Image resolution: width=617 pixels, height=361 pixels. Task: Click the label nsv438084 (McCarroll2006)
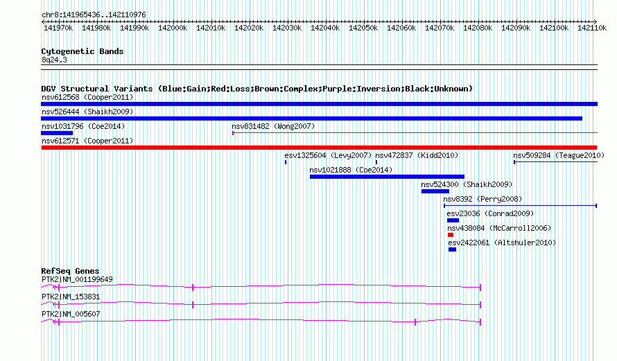[x=499, y=228]
